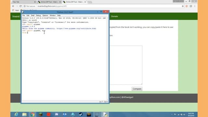Close the active Online Diff Tool tab

point(85,2)
